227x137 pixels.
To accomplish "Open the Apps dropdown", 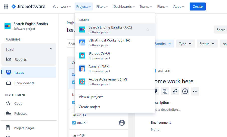I will 179,6.
